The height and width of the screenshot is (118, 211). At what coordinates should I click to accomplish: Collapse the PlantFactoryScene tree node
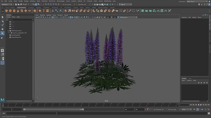coord(8,31)
